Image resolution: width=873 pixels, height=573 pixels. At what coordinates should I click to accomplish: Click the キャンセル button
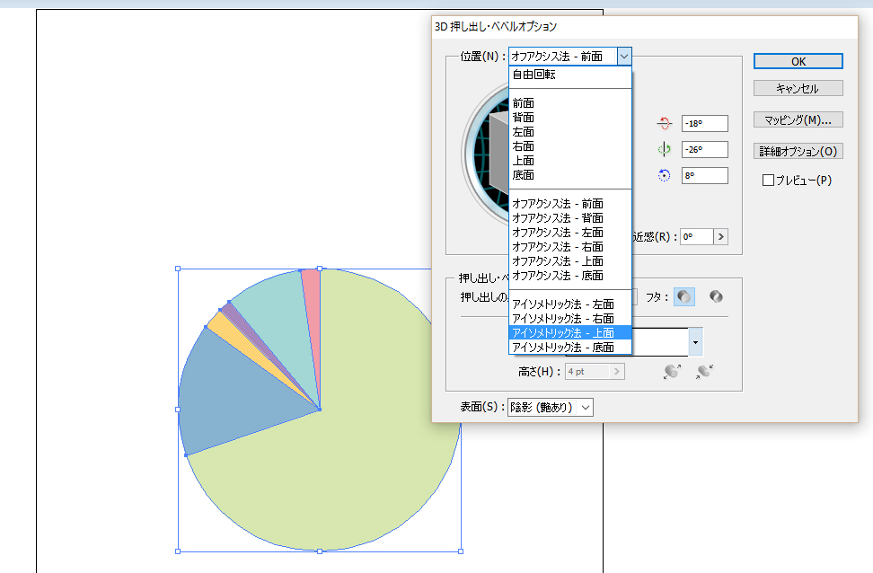click(x=798, y=89)
